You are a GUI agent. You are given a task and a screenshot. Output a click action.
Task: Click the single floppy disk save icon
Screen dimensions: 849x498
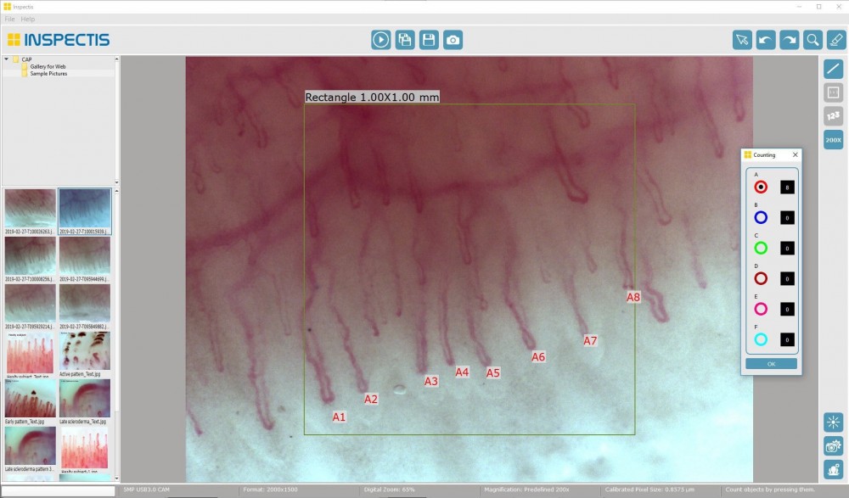pyautogui.click(x=430, y=39)
